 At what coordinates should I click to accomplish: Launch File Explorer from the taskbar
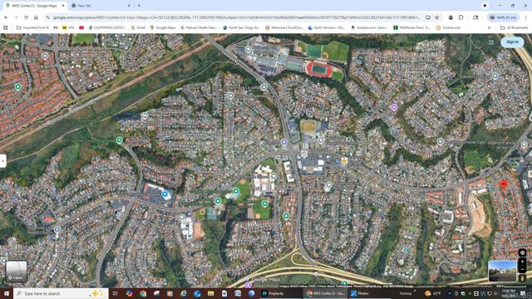click(x=210, y=293)
